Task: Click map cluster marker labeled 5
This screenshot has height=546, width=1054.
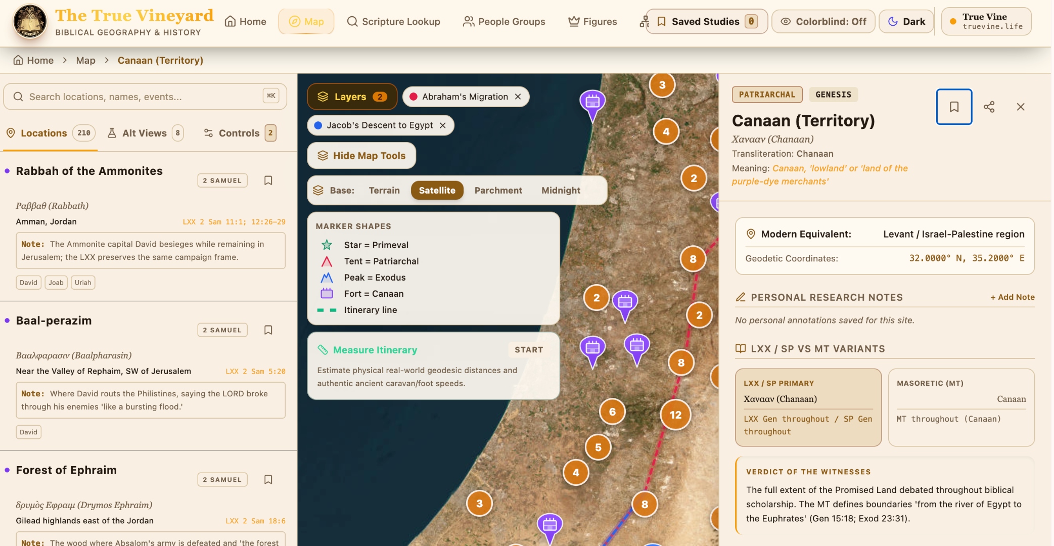Action: [598, 447]
